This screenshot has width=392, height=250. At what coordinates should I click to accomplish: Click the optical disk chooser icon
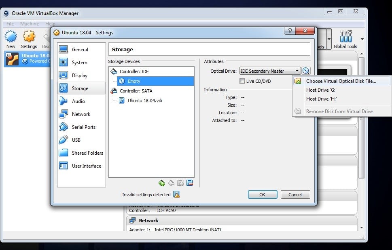coord(306,71)
